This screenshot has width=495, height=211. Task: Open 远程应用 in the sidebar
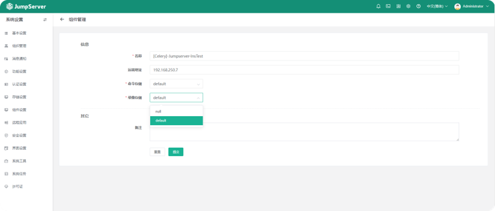pos(19,122)
